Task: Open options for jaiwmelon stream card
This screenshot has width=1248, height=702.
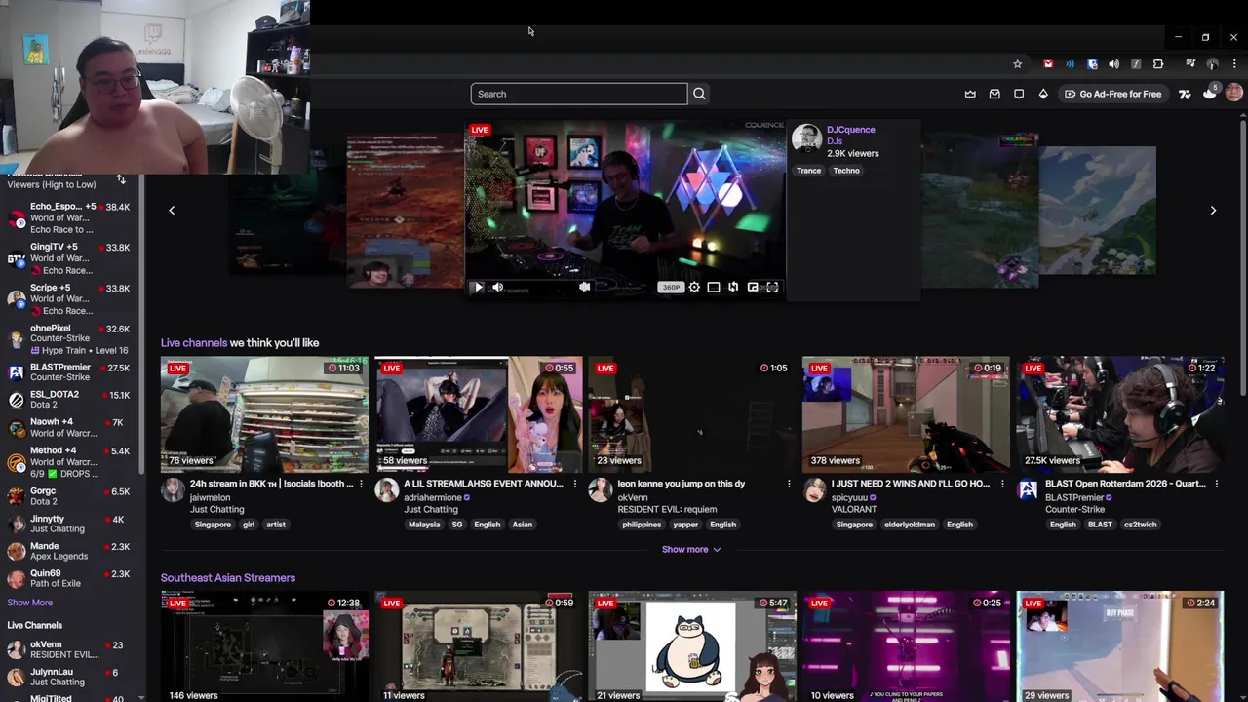Action: 361,484
